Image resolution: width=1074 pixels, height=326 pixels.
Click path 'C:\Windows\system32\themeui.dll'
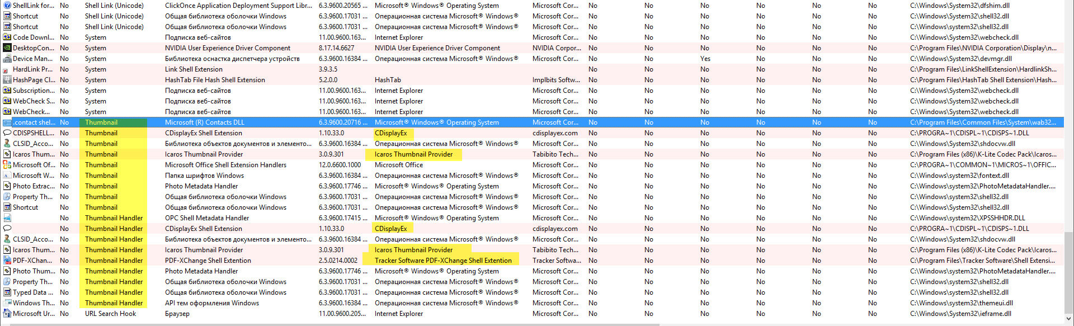pyautogui.click(x=962, y=303)
